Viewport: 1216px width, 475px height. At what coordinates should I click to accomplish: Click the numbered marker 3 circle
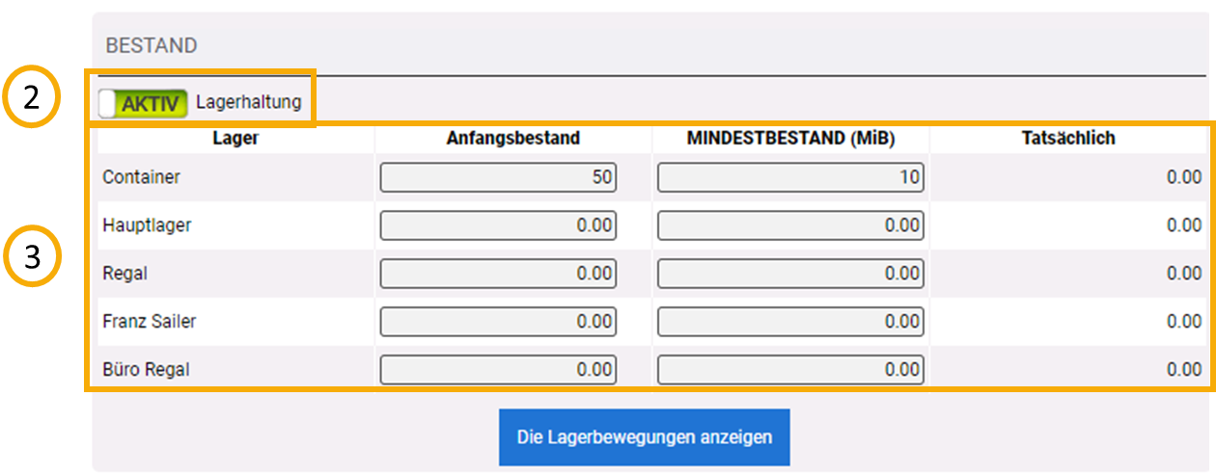click(32, 260)
